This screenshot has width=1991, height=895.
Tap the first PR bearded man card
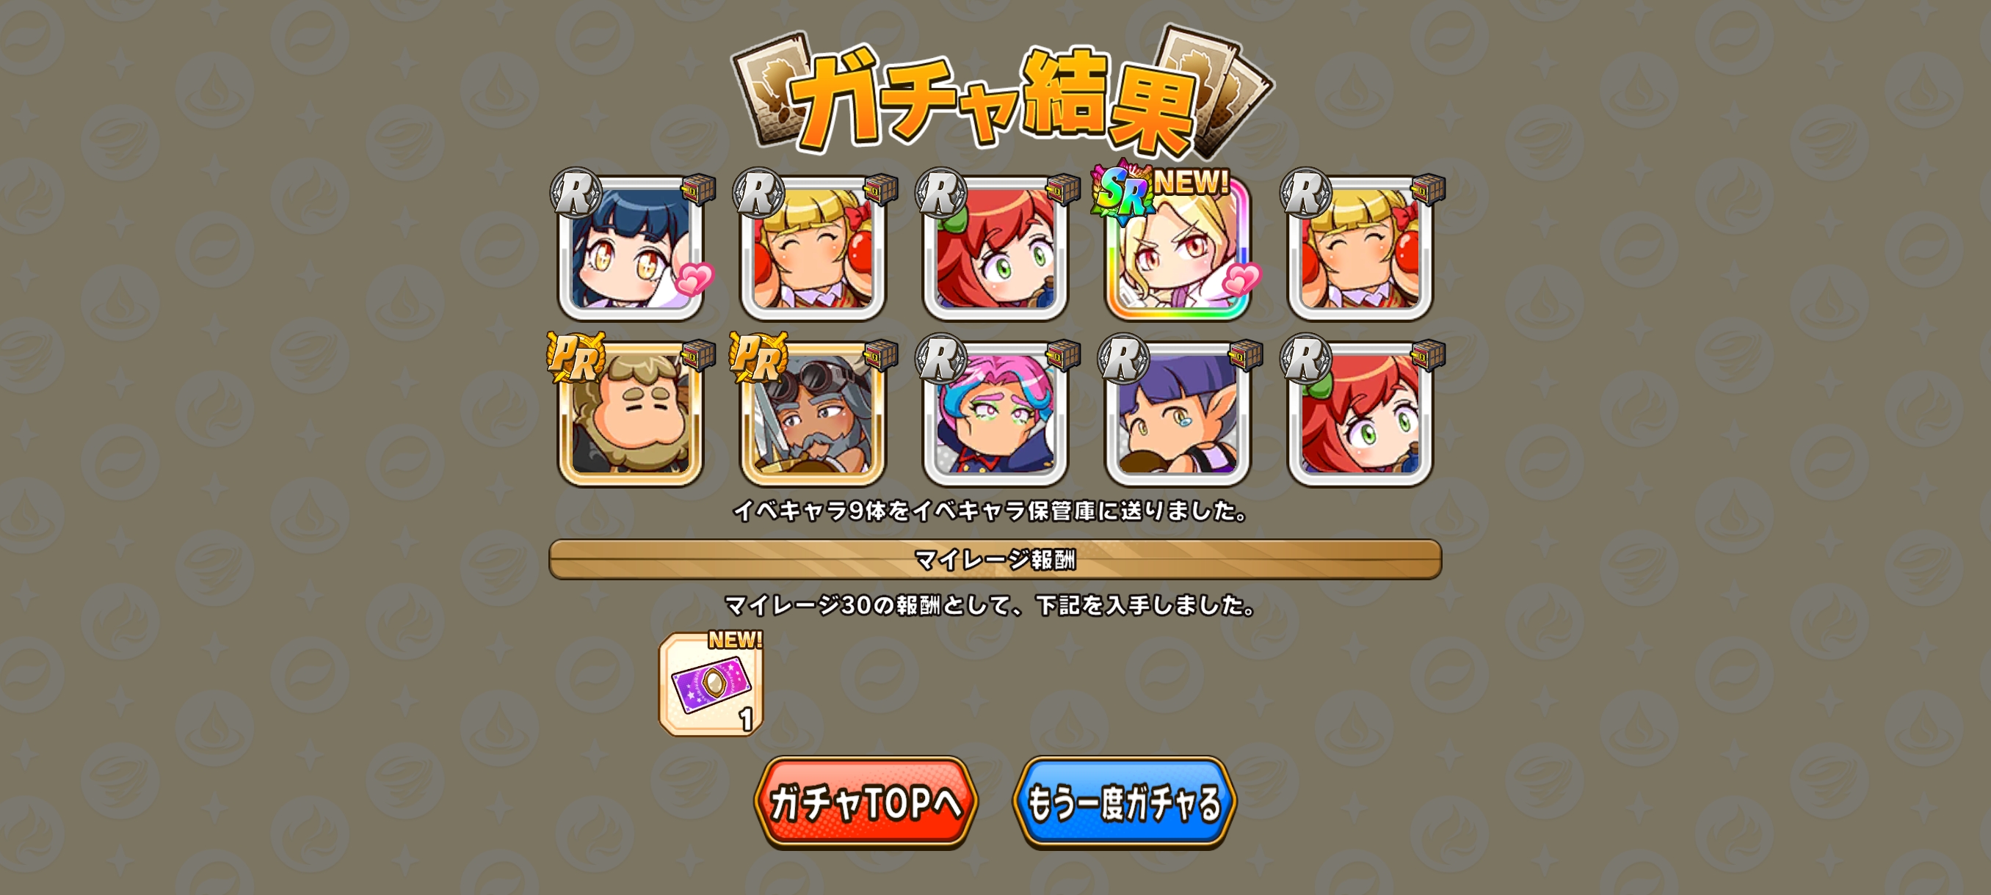tap(630, 413)
